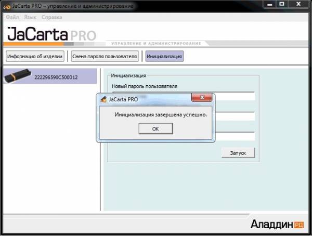The width and height of the screenshot is (312, 236).
Task: Select the Инициализация tab
Action: tap(164, 56)
